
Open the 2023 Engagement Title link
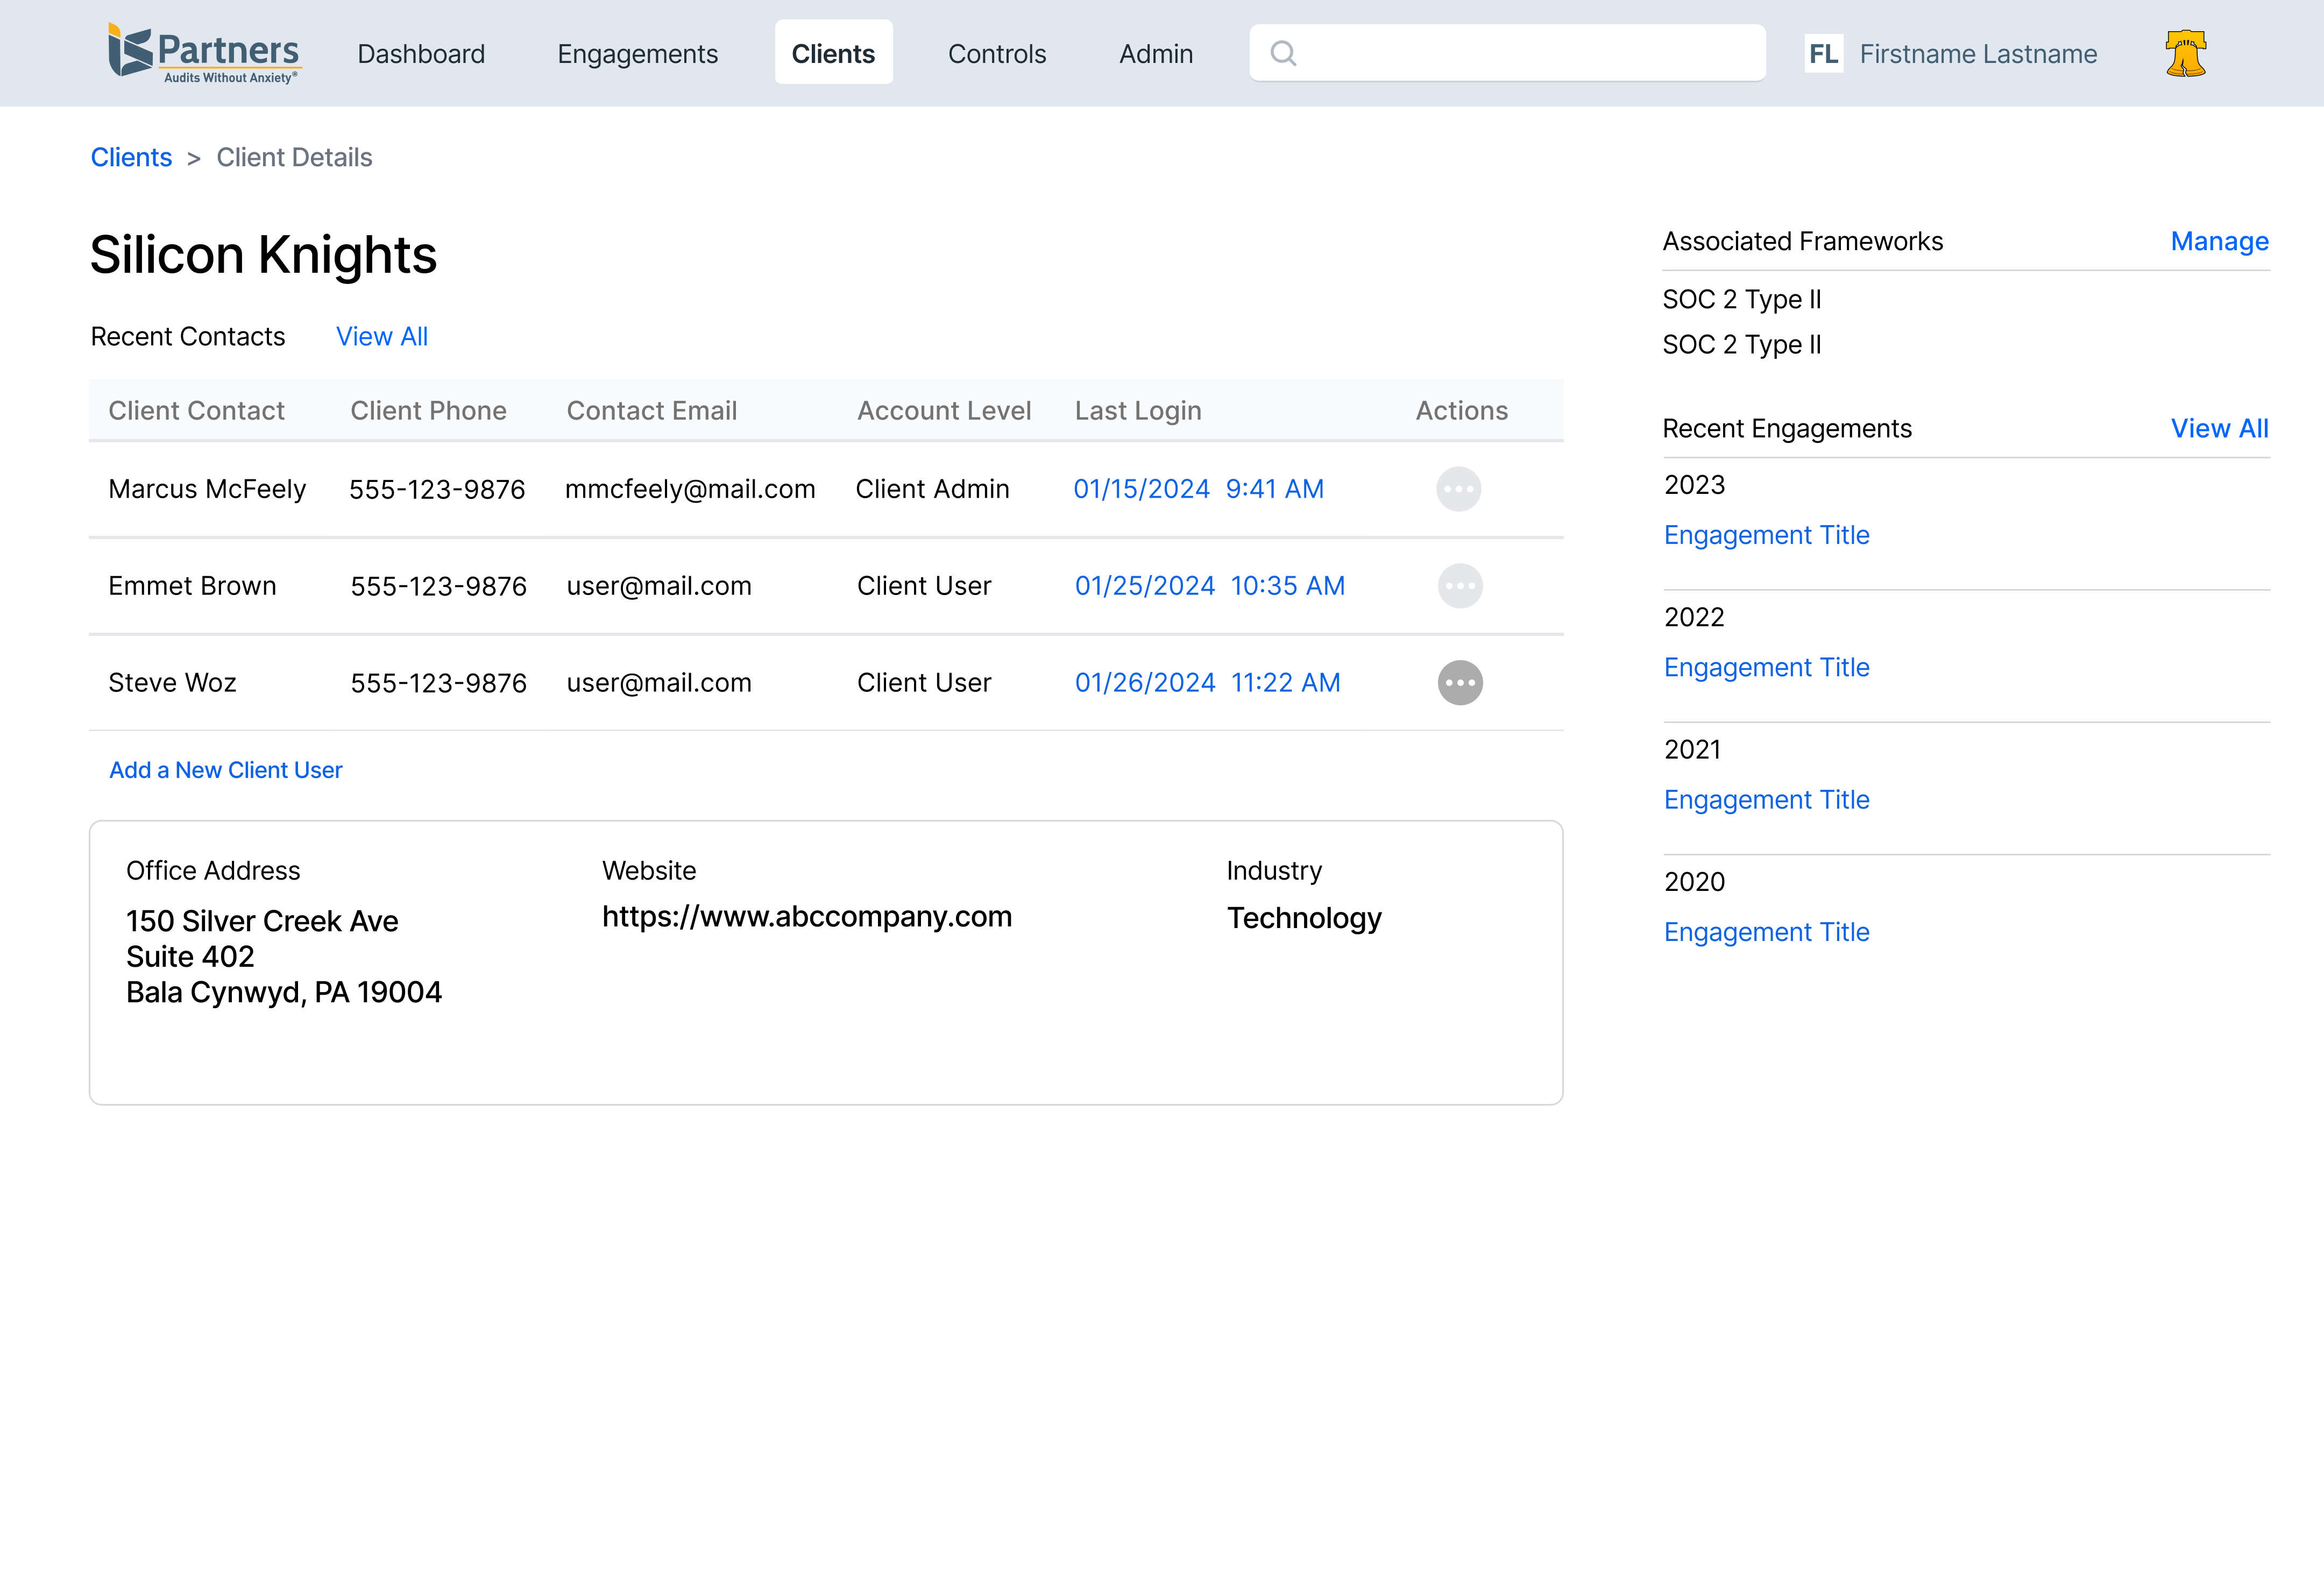point(1766,535)
